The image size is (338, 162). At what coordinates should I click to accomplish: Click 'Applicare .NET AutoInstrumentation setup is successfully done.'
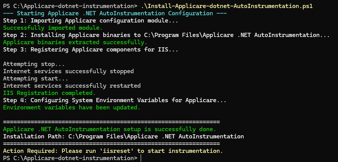click(x=109, y=129)
